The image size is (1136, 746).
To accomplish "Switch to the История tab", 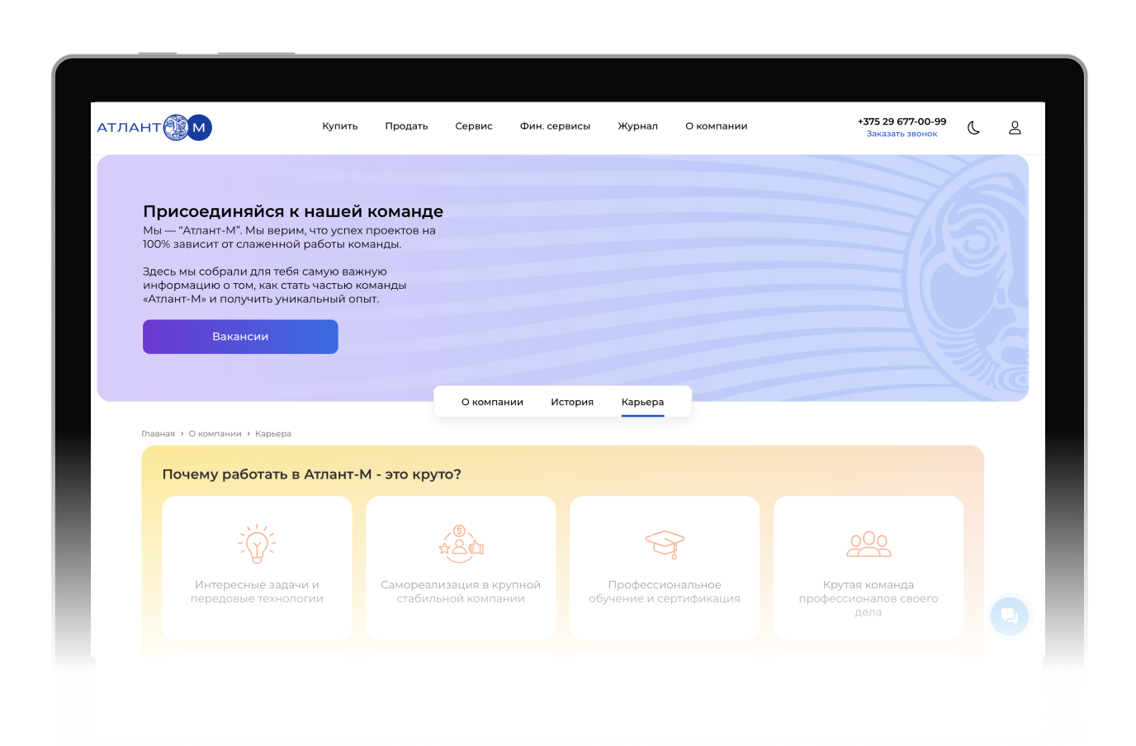I will 572,402.
